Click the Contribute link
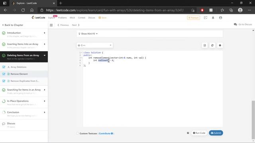The width and height of the screenshot is (255, 143). [x=104, y=133]
